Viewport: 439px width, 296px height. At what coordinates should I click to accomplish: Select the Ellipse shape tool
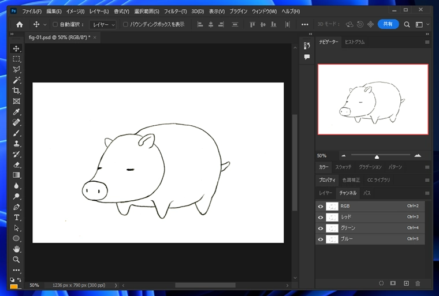coord(16,238)
